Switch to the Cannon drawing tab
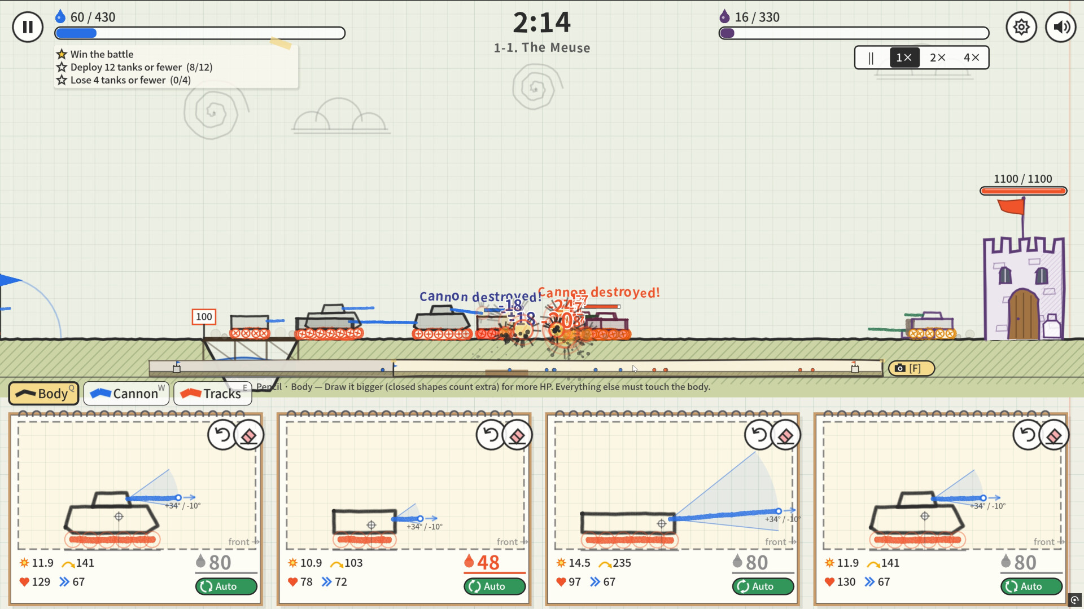 [126, 394]
